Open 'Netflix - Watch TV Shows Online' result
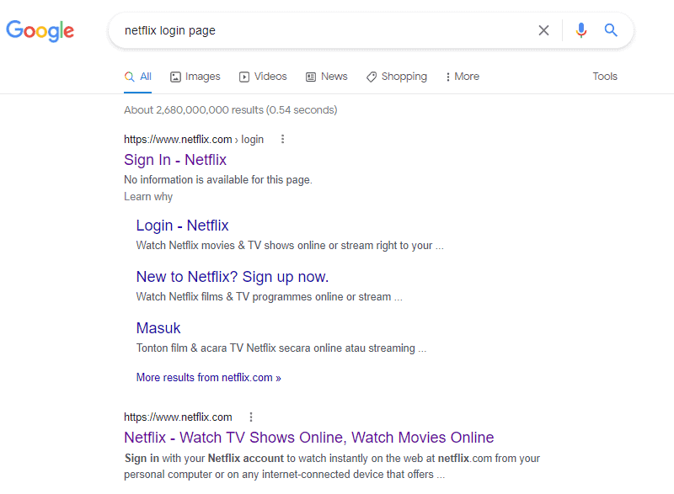 [309, 438]
